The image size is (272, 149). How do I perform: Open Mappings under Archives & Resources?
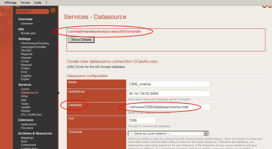(27, 138)
